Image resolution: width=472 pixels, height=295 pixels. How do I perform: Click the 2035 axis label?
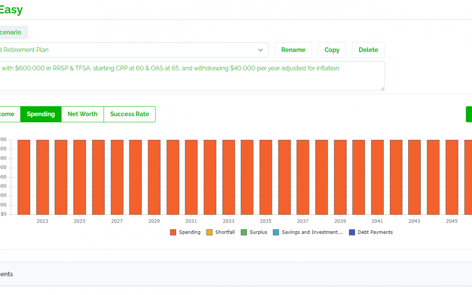coord(266,221)
